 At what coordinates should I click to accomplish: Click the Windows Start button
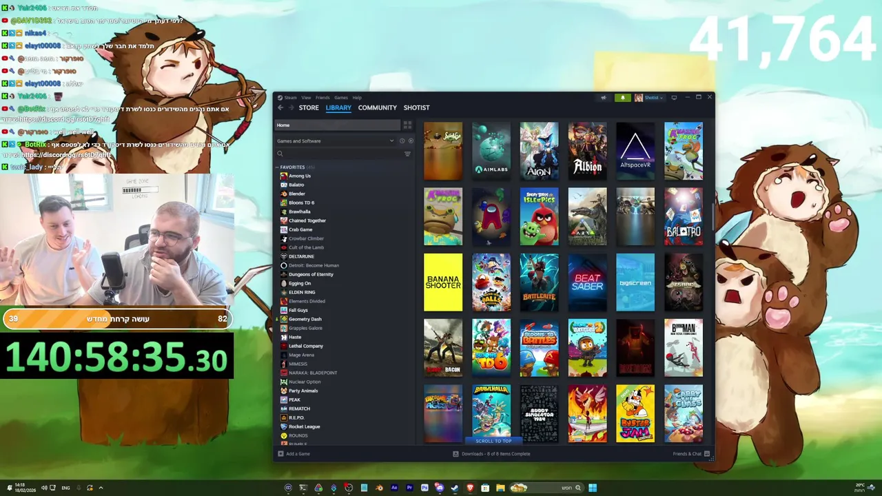point(593,488)
